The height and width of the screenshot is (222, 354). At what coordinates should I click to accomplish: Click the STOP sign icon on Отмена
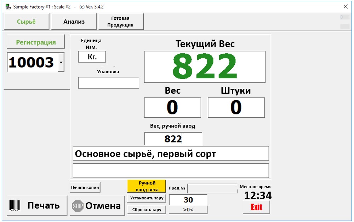click(x=78, y=206)
